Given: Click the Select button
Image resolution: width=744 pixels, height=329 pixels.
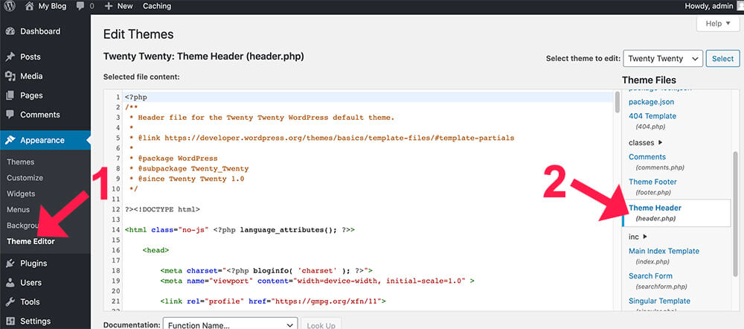Looking at the screenshot, I should [x=722, y=59].
